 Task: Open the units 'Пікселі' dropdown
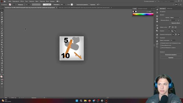(x=175, y=17)
